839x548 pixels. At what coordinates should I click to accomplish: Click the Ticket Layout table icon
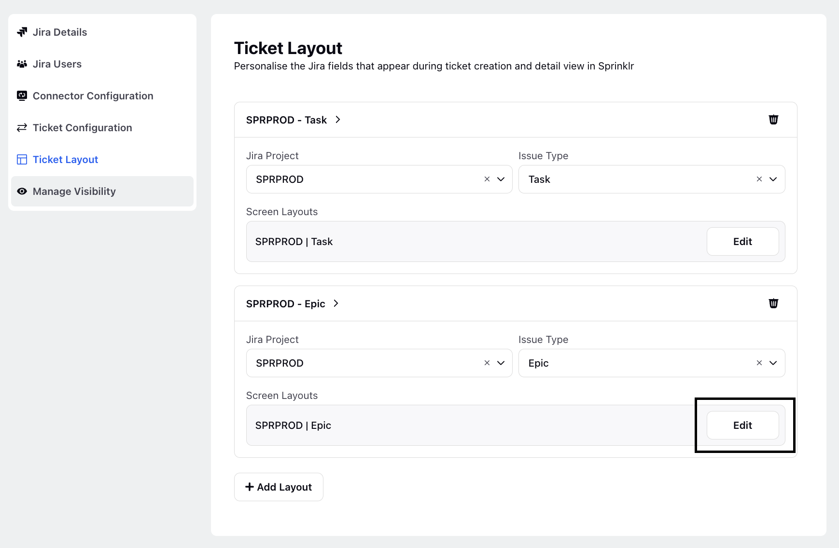tap(22, 160)
